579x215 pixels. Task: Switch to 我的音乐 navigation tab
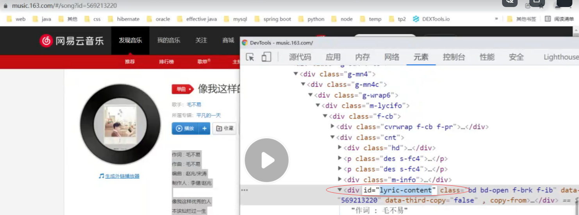tap(169, 40)
